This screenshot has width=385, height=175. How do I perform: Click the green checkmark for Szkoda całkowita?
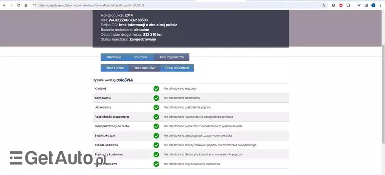pos(156,145)
